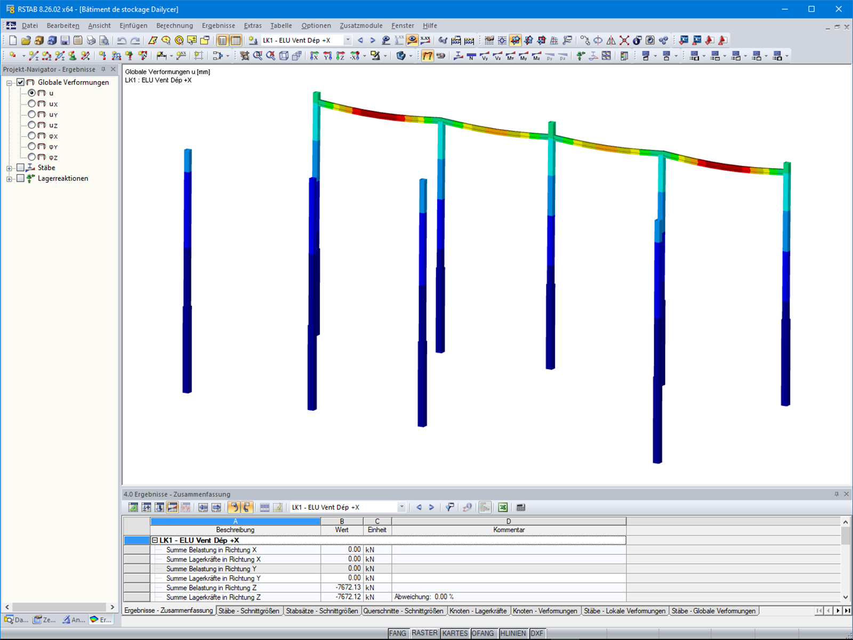Show torsional moment MT diagram icon
Viewport: 853px width, 640px height.
(x=510, y=56)
